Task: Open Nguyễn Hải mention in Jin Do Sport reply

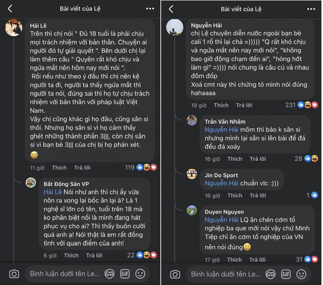Action: click(222, 183)
